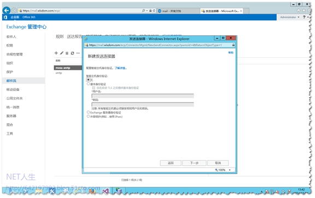Viewport: 315px width, 198px height.
Task: Open IE home page icon
Action: [299, 10]
